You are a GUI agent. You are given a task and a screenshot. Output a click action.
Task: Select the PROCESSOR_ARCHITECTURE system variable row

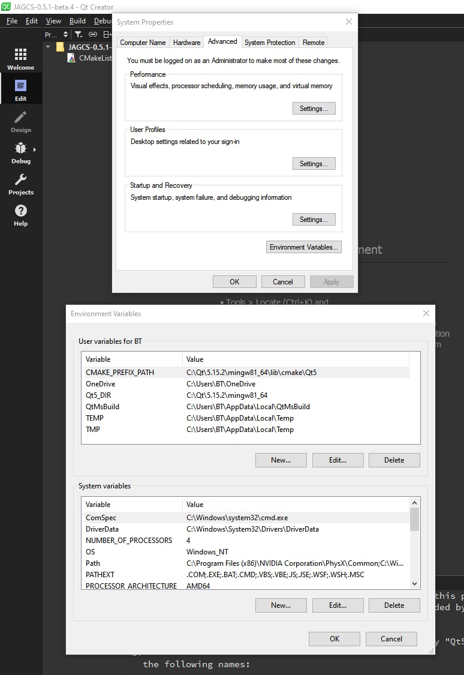click(x=245, y=586)
